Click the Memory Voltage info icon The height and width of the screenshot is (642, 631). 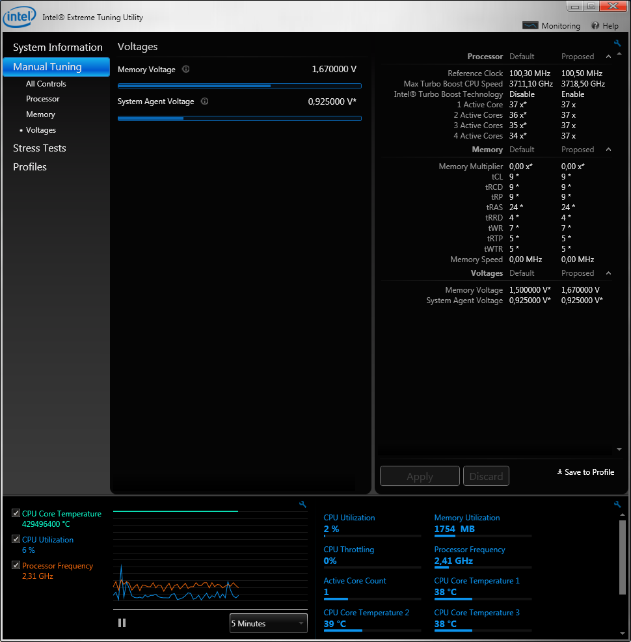coord(186,70)
